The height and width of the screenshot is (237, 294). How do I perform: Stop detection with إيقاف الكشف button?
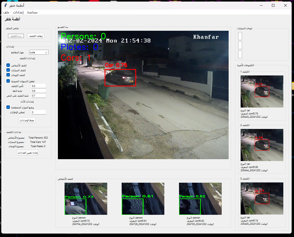coord(36,36)
